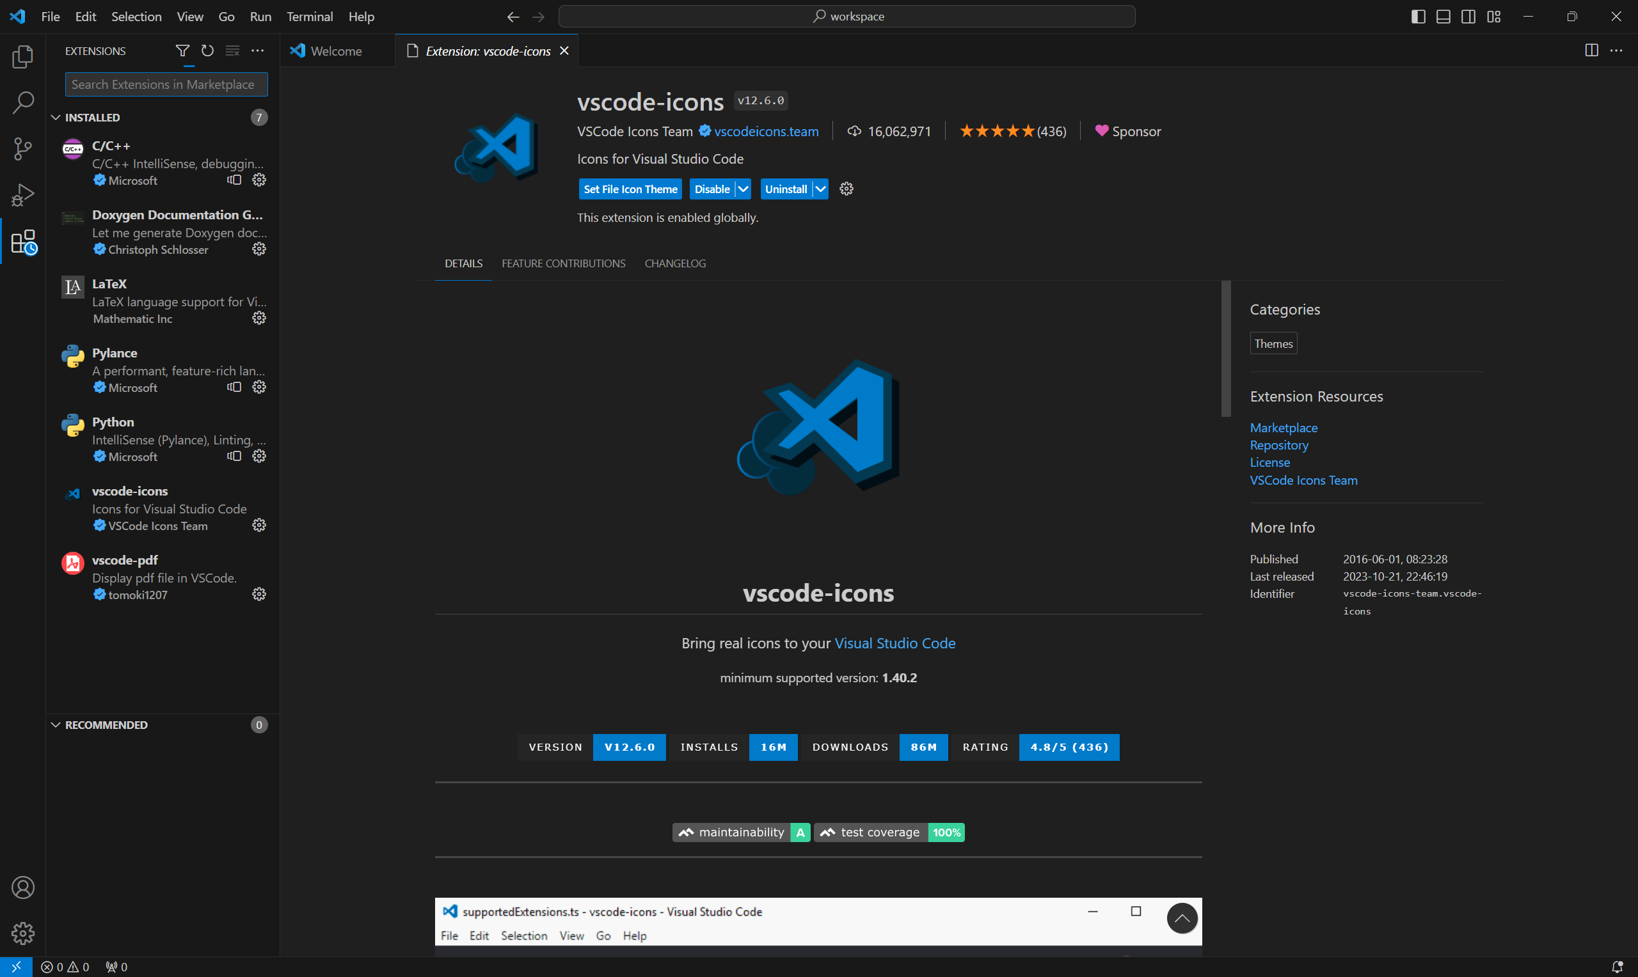Open the Repository resource link
This screenshot has height=977, width=1638.
[x=1278, y=445]
